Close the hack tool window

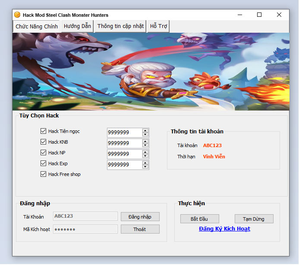point(279,15)
